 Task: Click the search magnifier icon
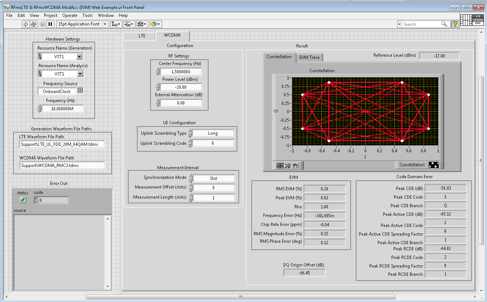click(x=444, y=24)
